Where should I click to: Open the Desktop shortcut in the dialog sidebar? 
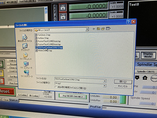(x=25, y=47)
